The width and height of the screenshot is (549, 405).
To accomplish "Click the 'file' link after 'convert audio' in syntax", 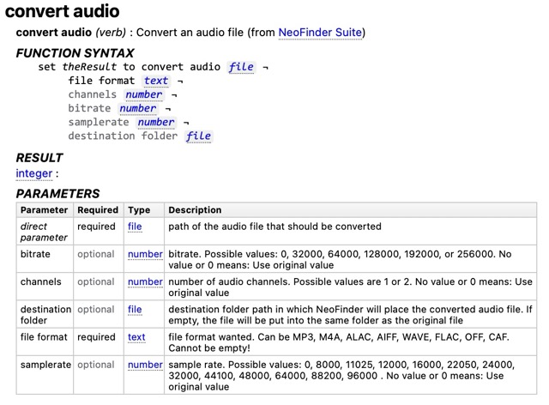I will pyautogui.click(x=242, y=67).
